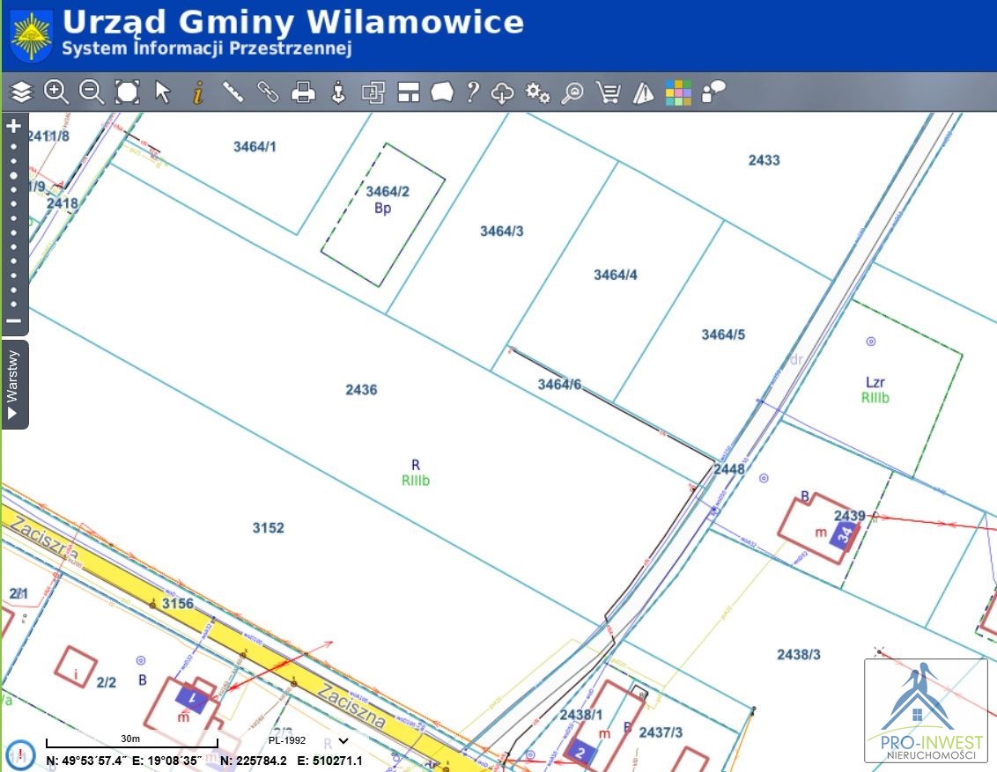
Task: Select the zoom in magnifier tool
Action: 56,92
